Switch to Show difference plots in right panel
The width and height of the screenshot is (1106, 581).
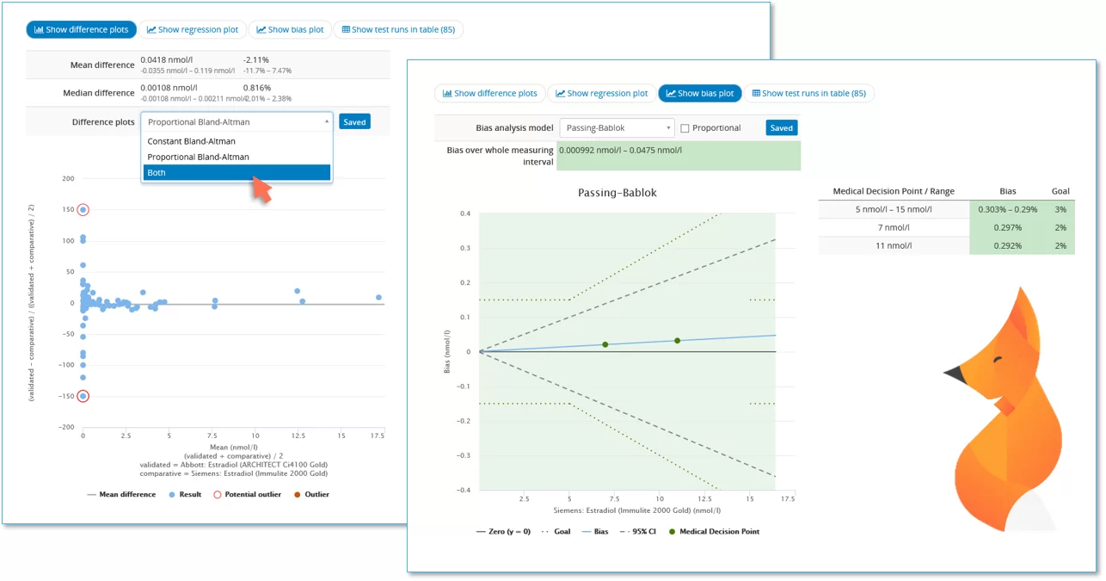[490, 93]
